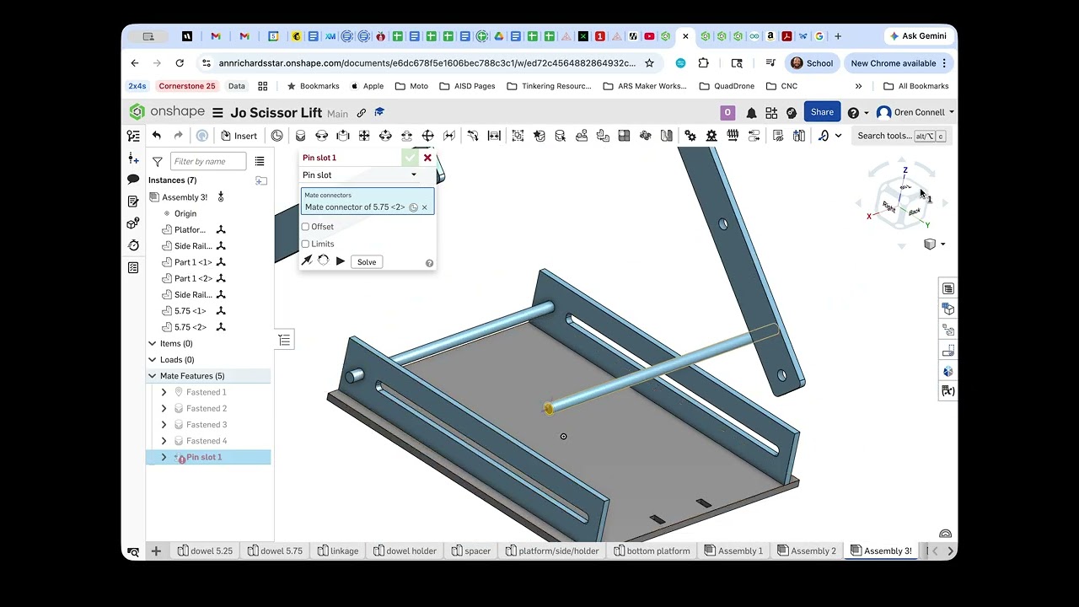Expand the Fastened 1 mate feature
The width and height of the screenshot is (1079, 607).
pos(164,392)
